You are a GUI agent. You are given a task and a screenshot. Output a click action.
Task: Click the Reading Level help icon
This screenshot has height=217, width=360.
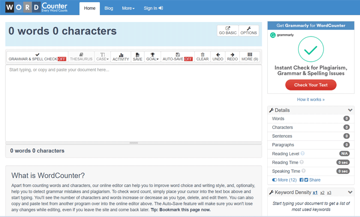click(303, 153)
